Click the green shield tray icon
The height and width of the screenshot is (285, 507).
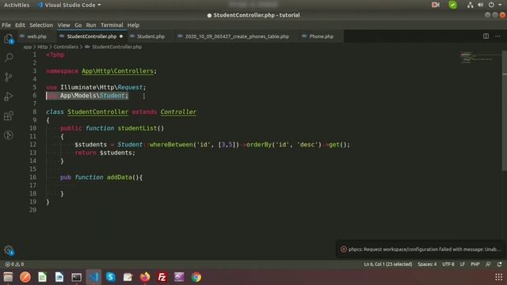(x=452, y=5)
